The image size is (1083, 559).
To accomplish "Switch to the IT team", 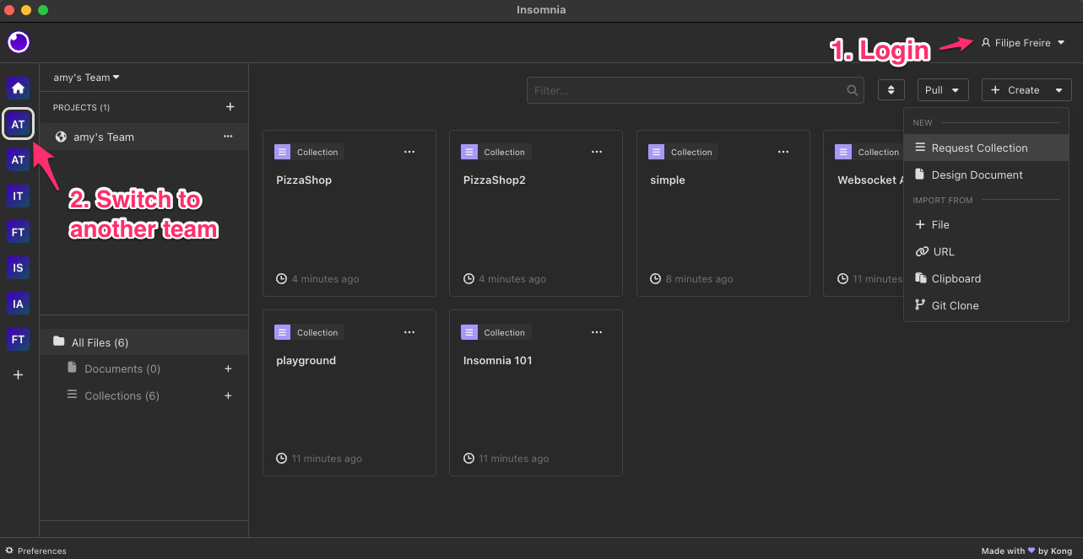I will [x=18, y=196].
